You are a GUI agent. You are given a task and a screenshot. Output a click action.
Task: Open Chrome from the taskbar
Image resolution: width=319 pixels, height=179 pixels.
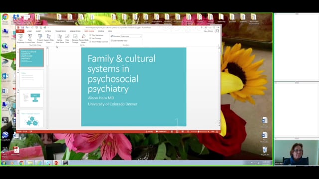(x=21, y=163)
